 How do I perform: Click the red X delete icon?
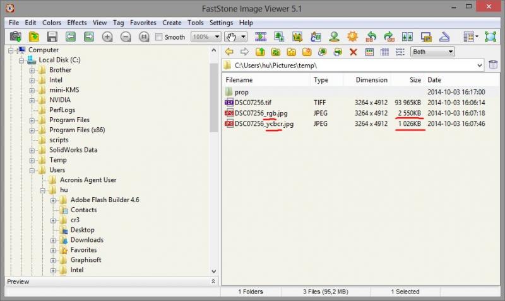click(353, 52)
